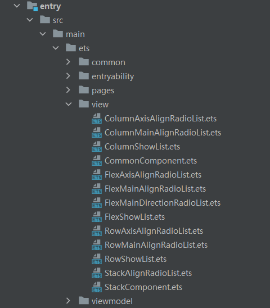The image size is (270, 308).
Task: Click ETS icon of ColumnMainAlignRadioList.ets
Action: click(97, 133)
